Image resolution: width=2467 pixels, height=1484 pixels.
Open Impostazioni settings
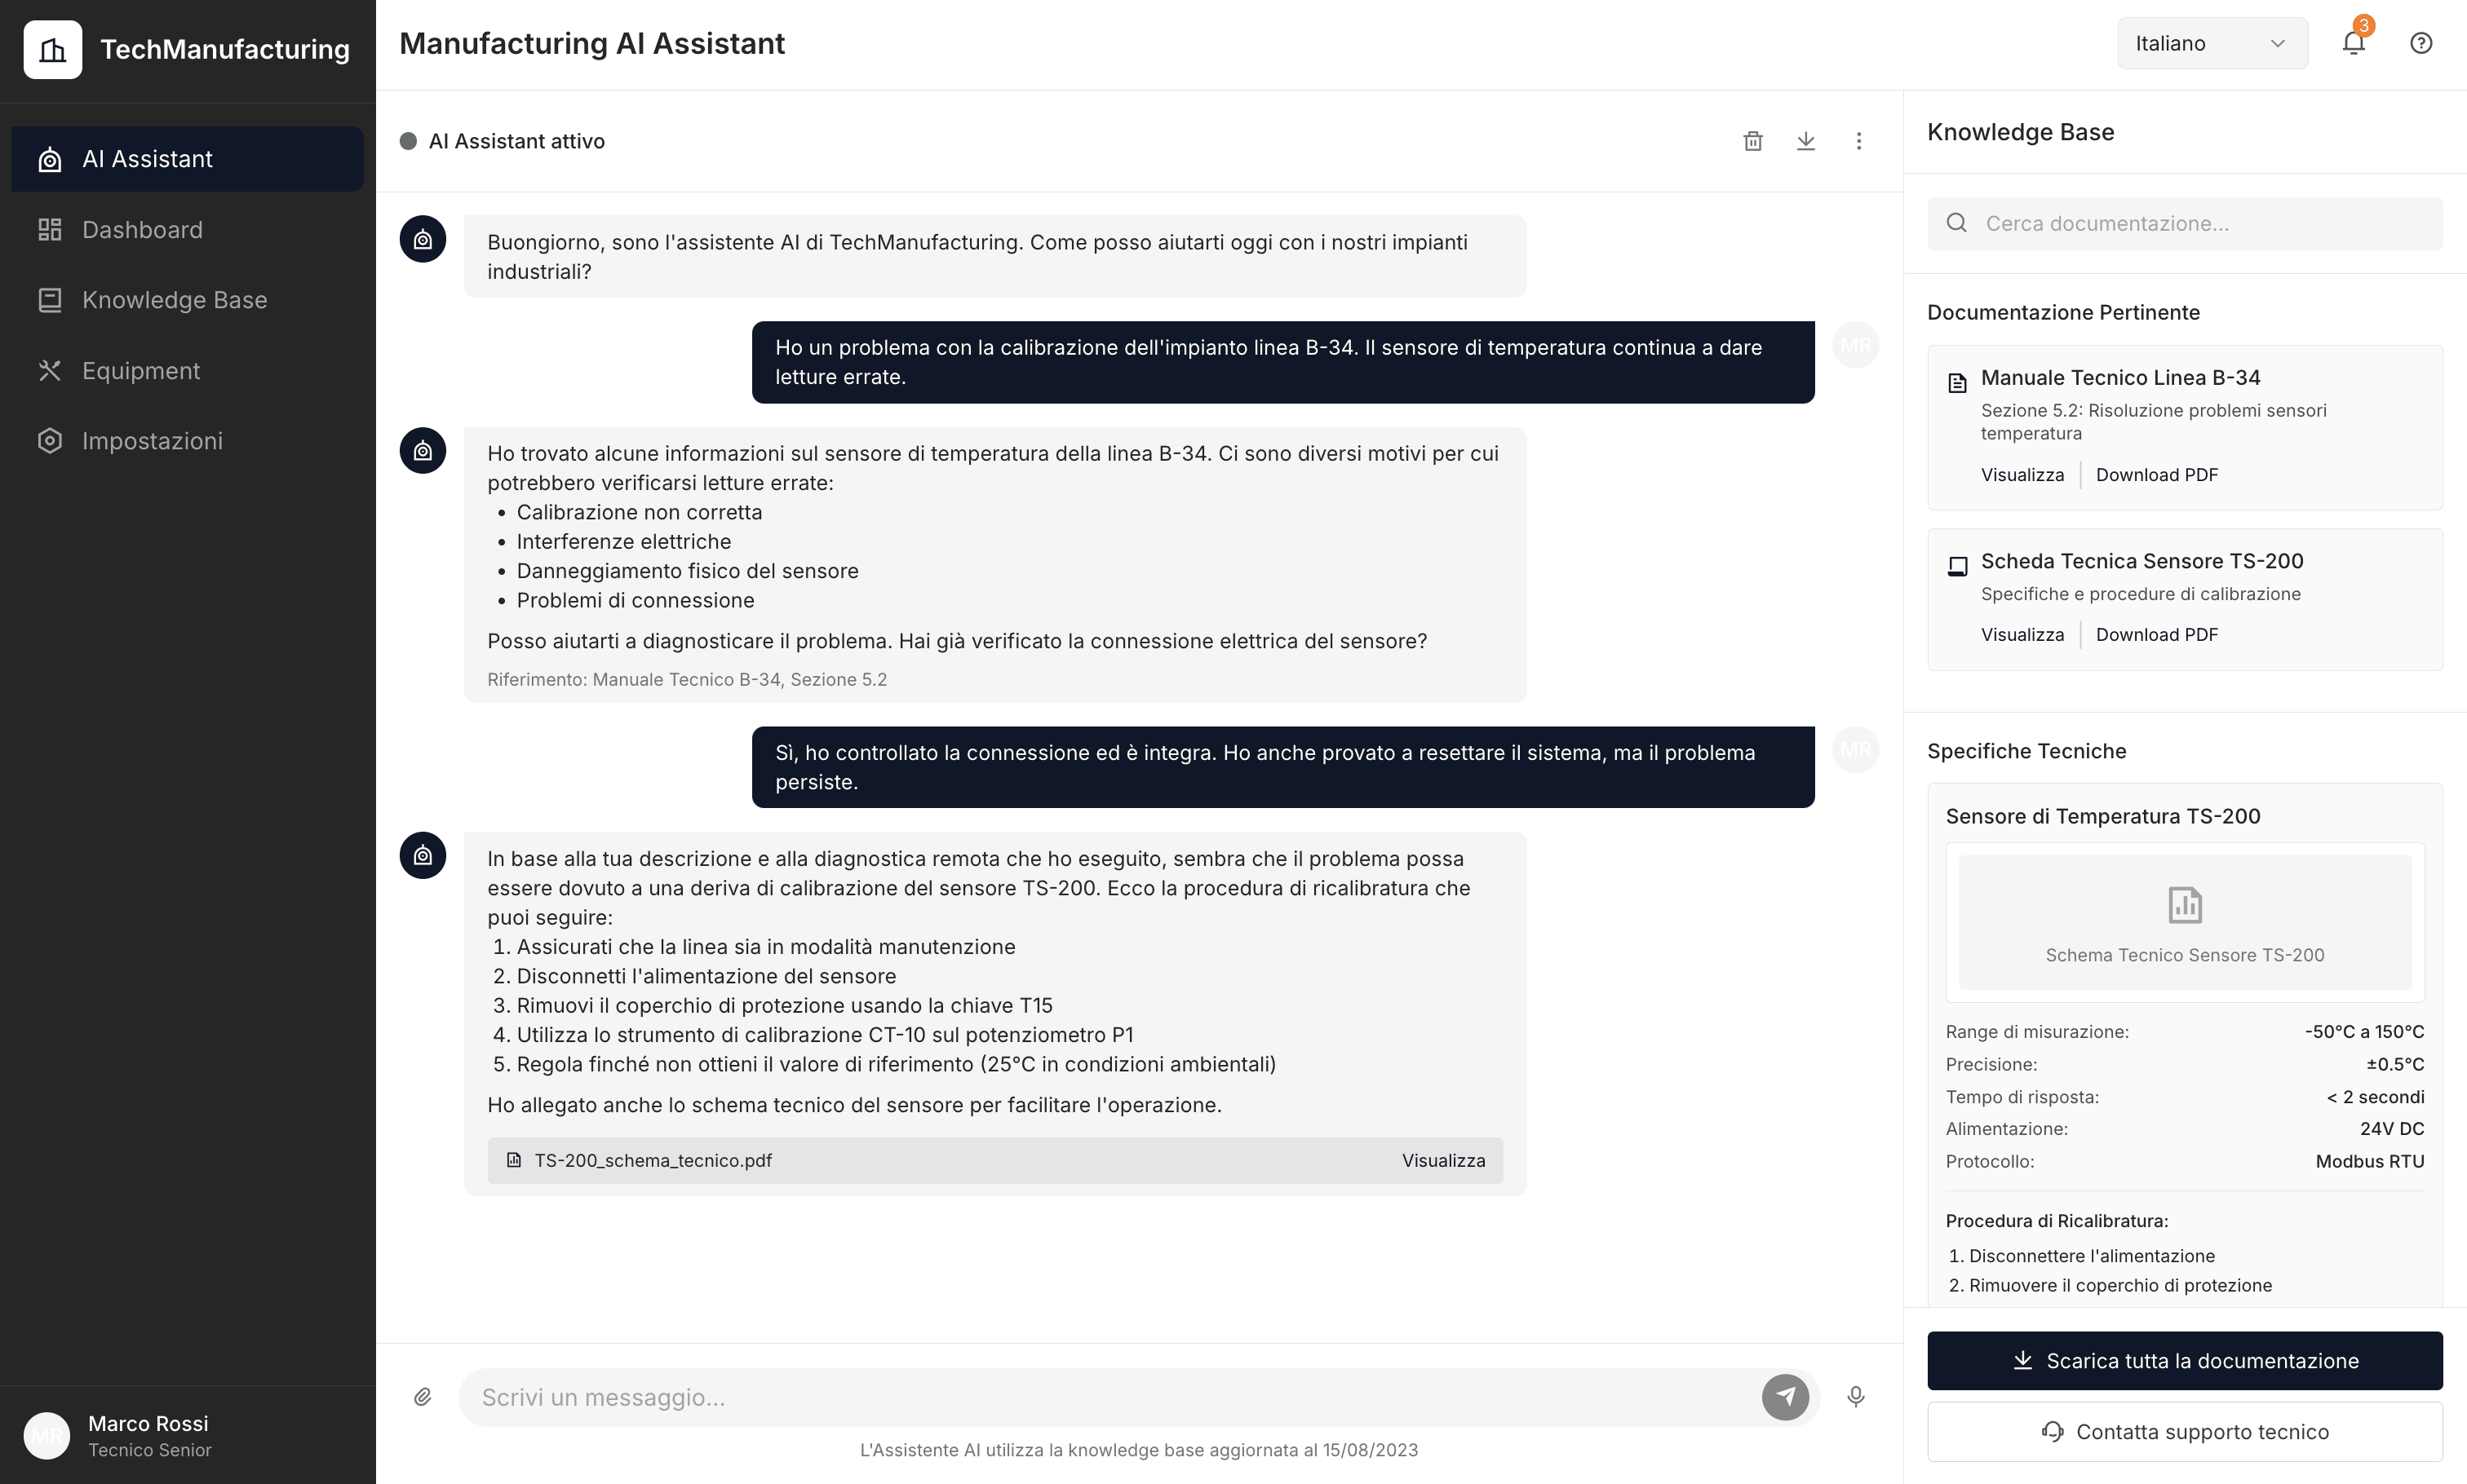point(152,440)
